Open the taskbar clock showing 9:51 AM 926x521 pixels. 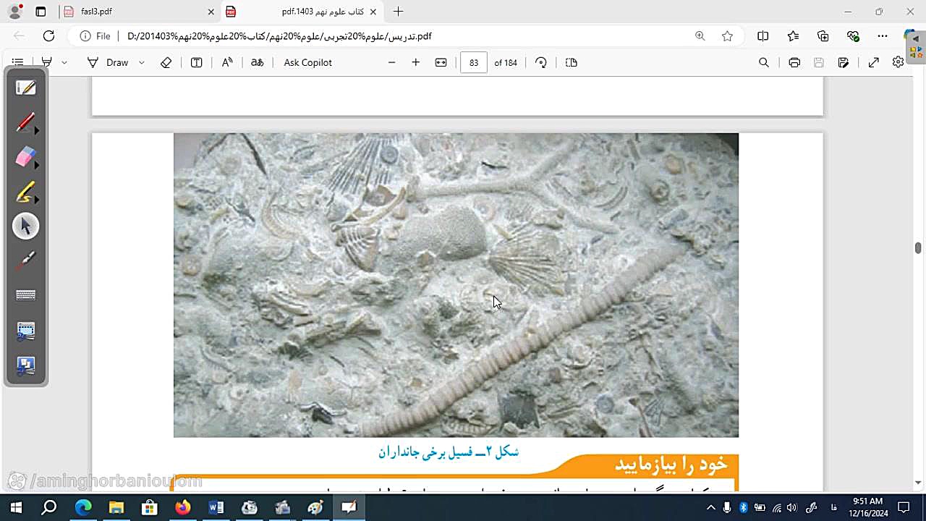tap(867, 507)
